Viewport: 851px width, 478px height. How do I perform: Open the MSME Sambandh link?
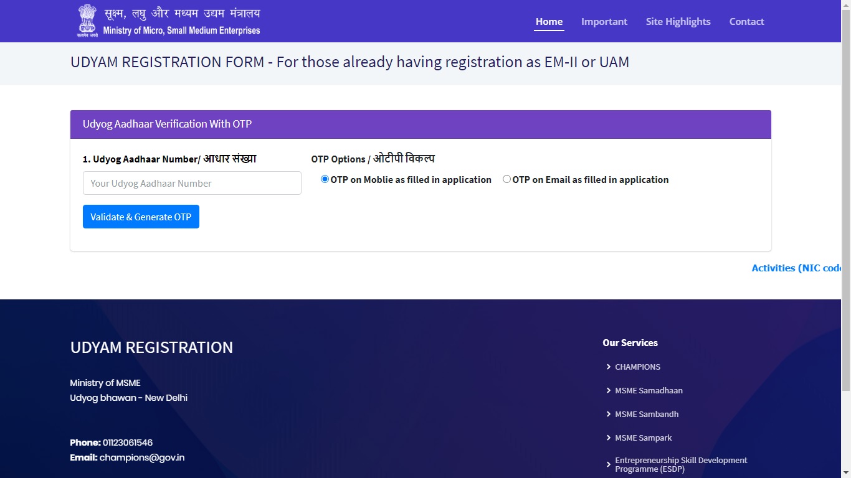pos(647,414)
